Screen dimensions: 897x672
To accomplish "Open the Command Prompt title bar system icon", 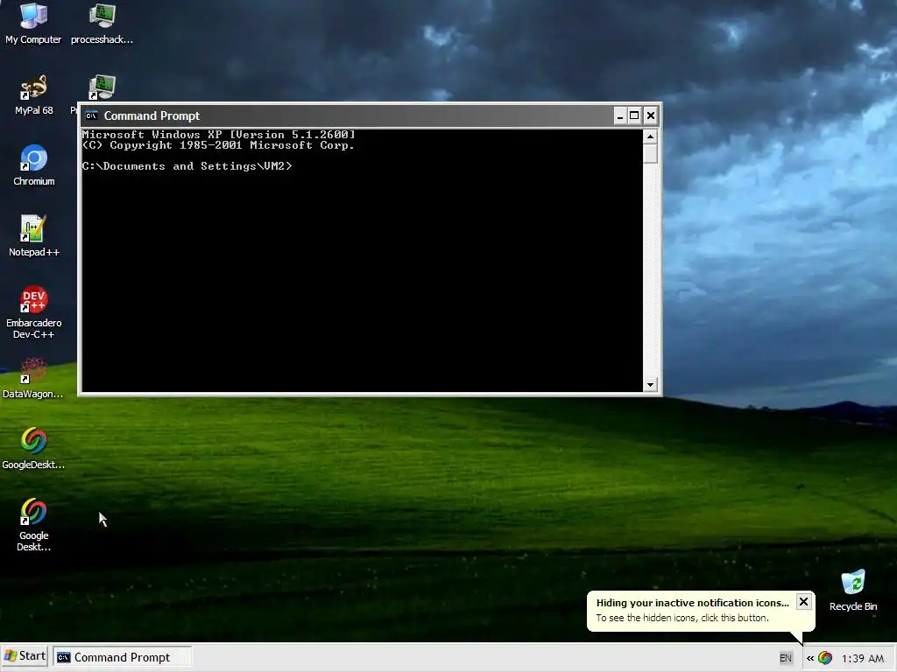I will pos(91,115).
